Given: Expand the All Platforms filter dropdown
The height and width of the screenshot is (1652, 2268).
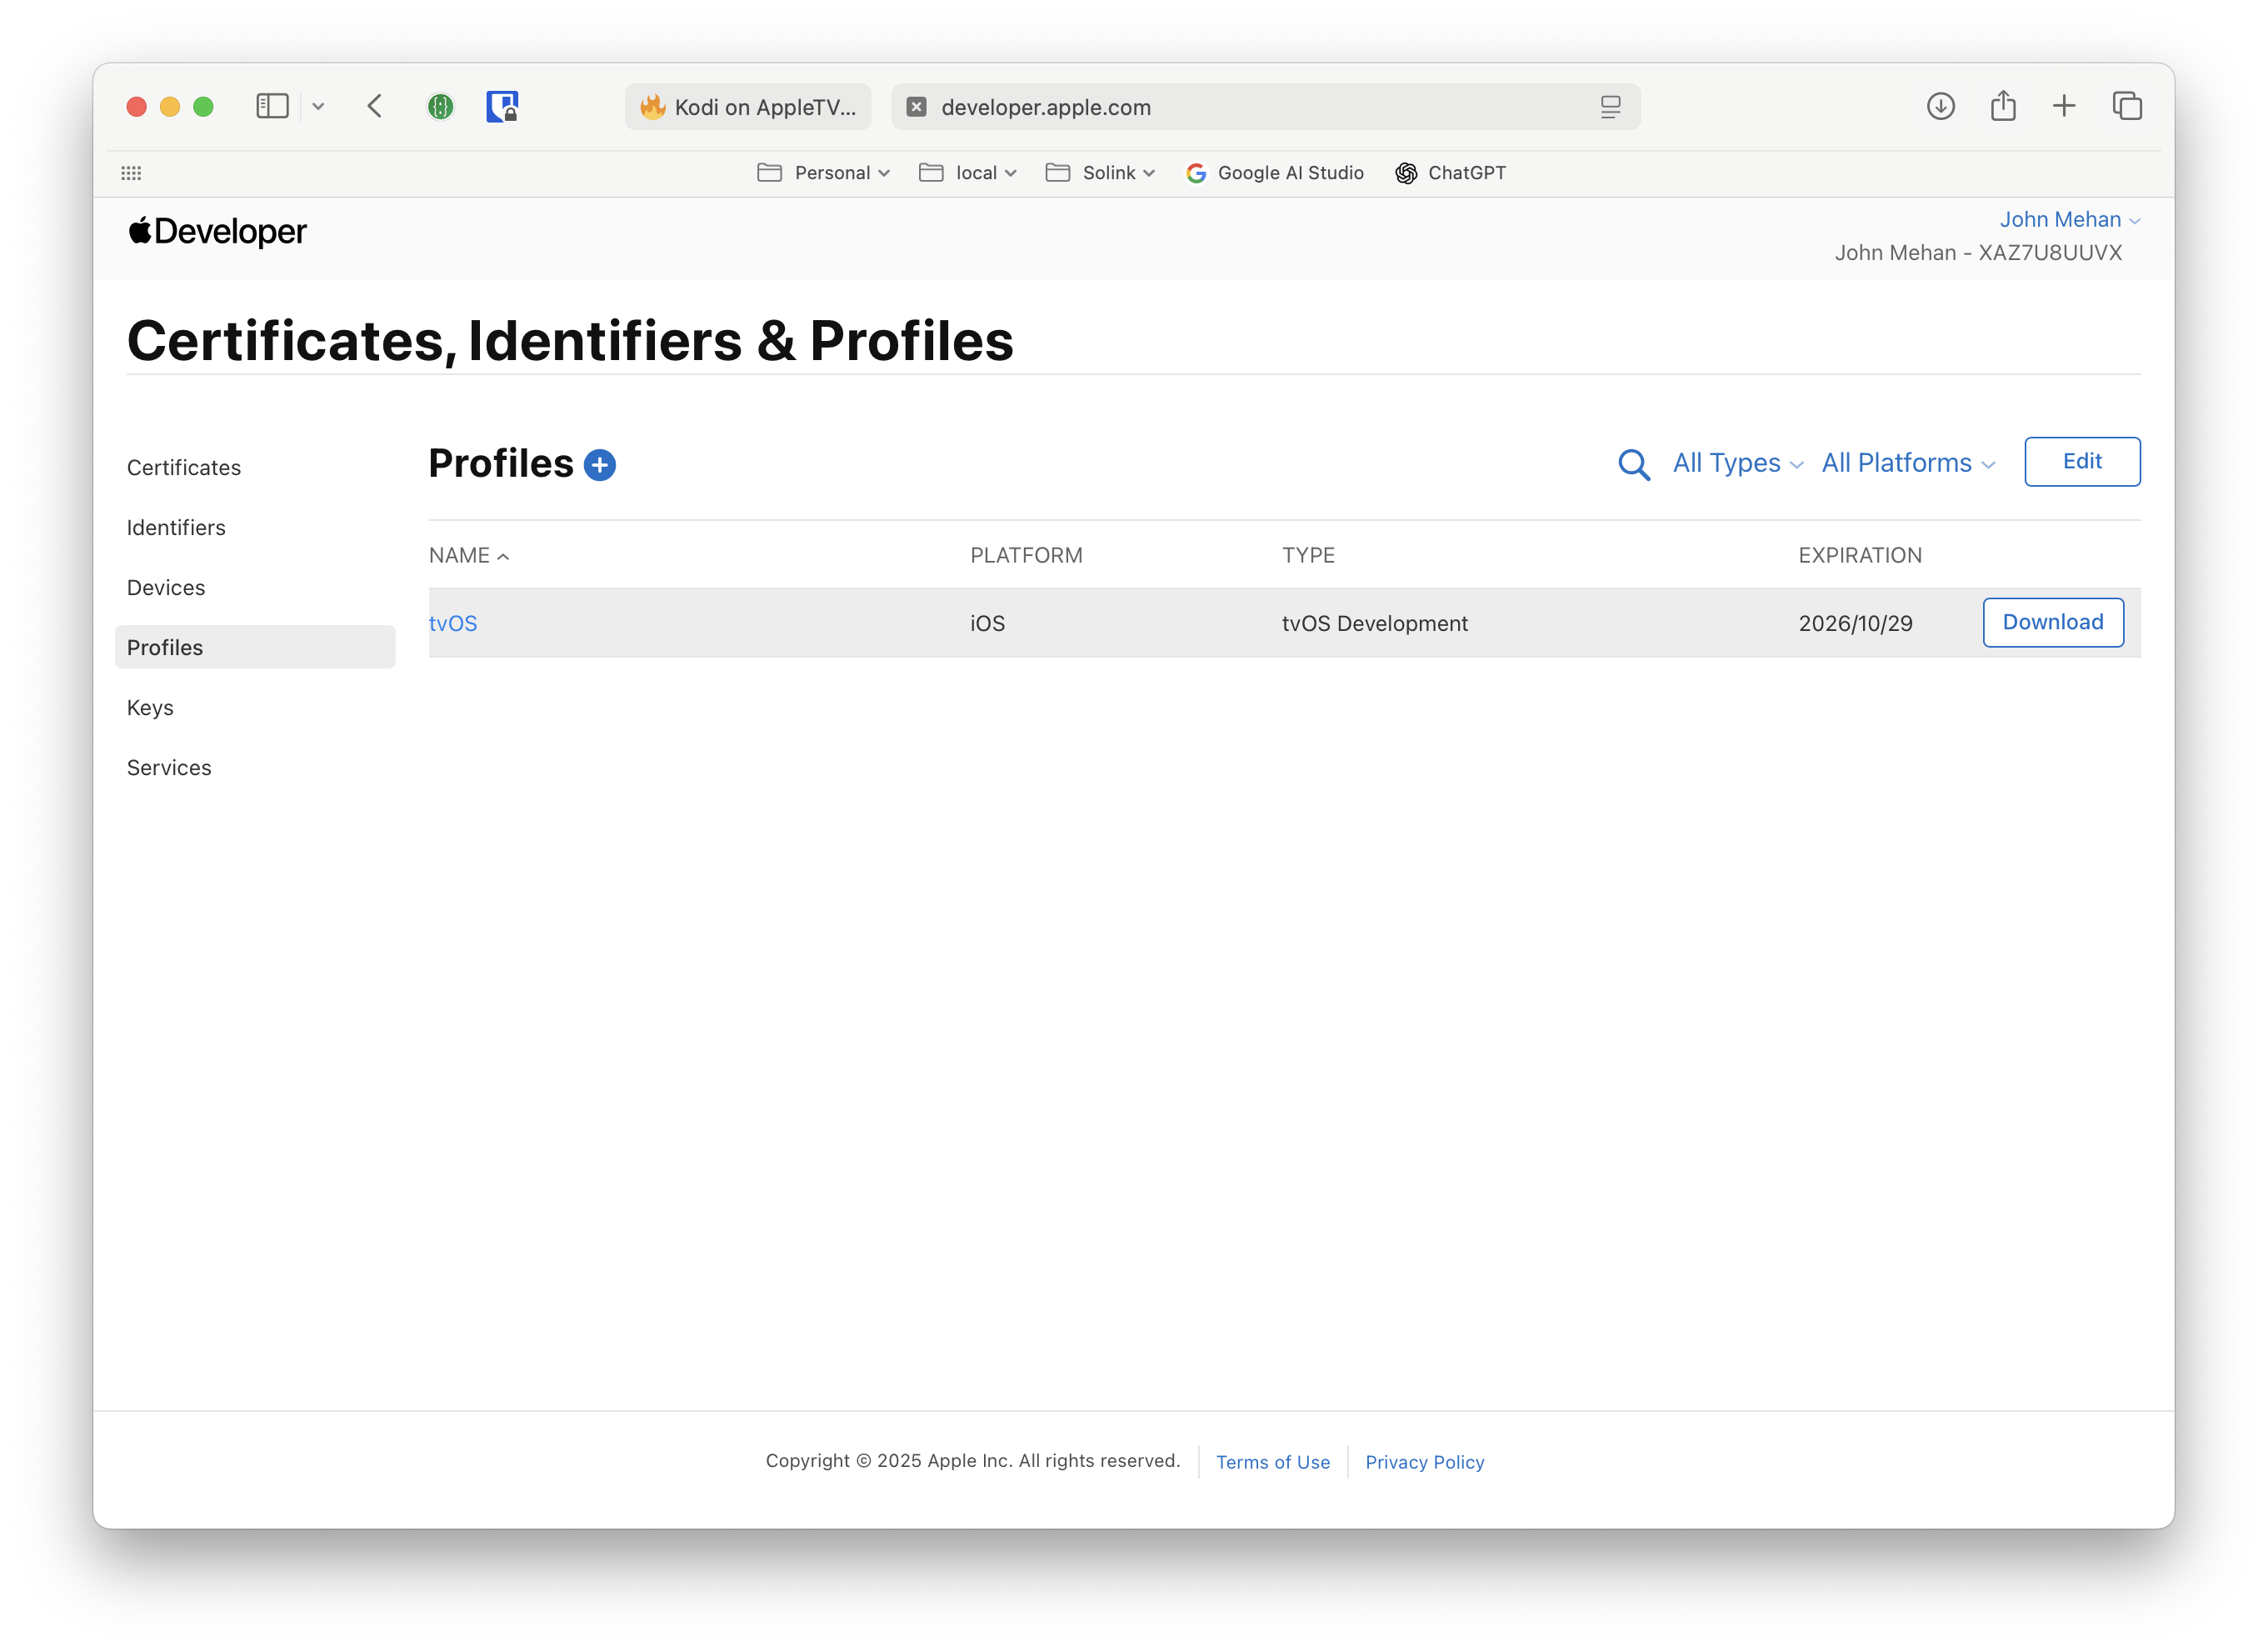Looking at the screenshot, I should point(1907,463).
